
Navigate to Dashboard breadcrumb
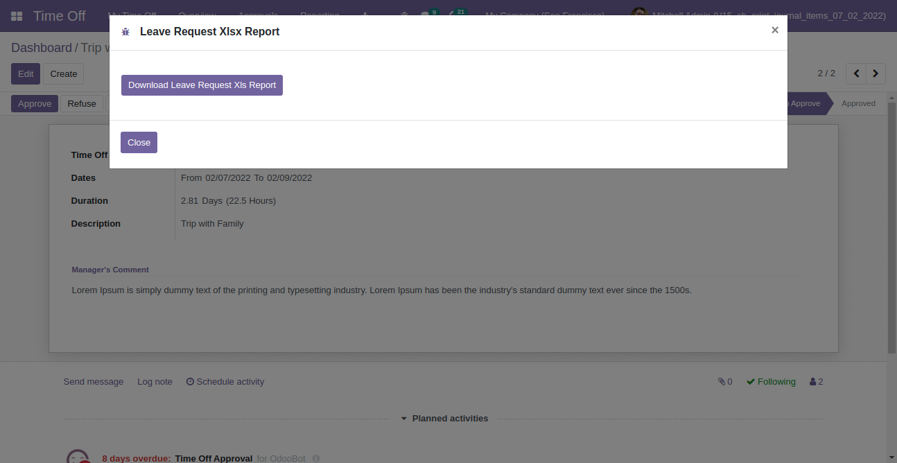[x=42, y=48]
